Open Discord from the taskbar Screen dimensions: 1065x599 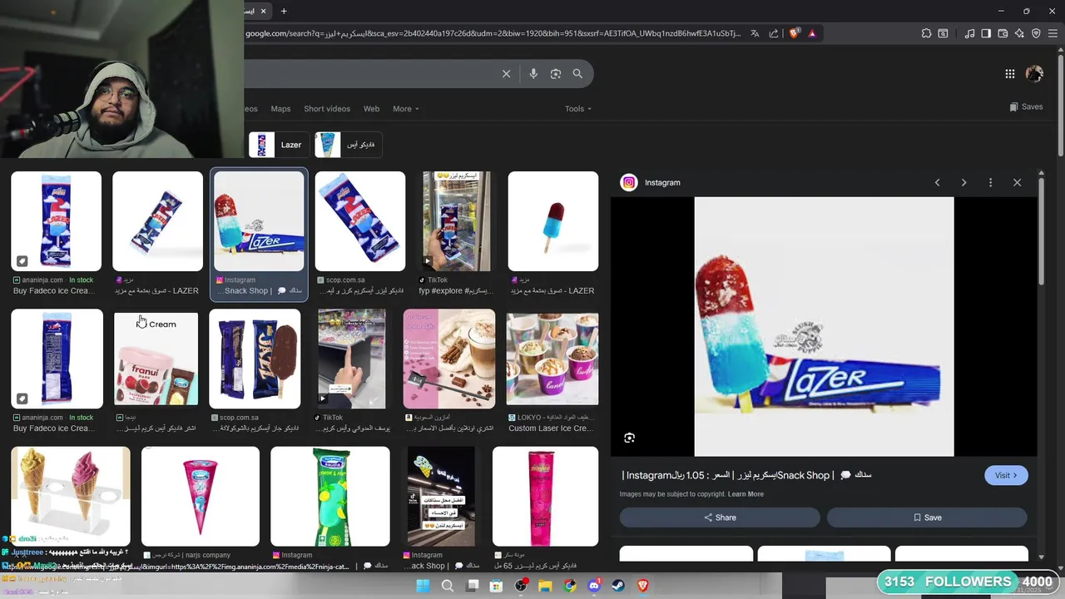594,586
